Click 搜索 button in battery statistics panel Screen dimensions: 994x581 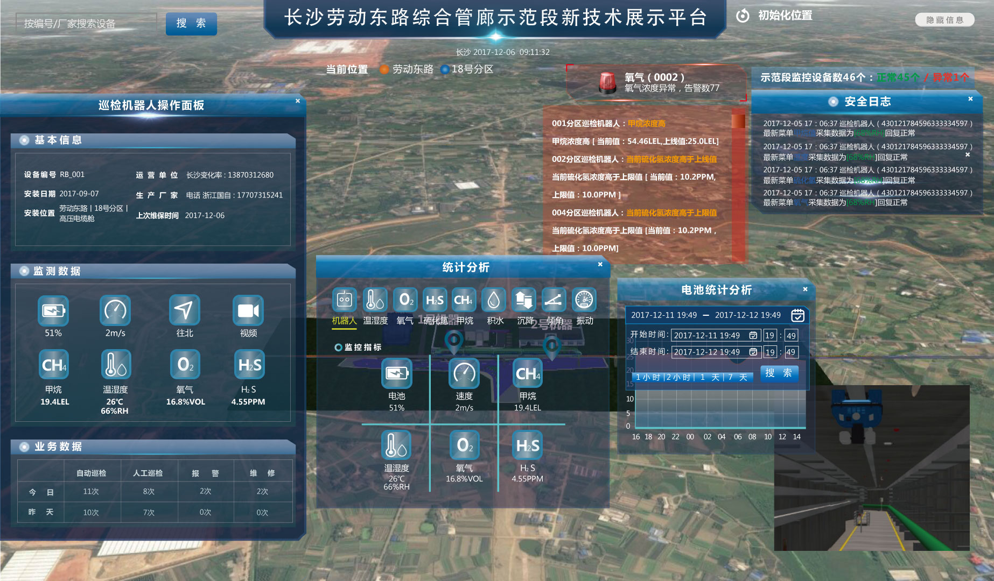coord(779,373)
